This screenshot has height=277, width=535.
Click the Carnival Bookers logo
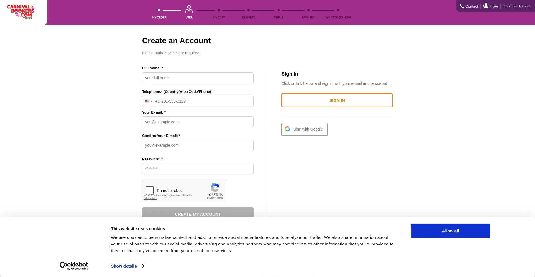coord(20,11)
